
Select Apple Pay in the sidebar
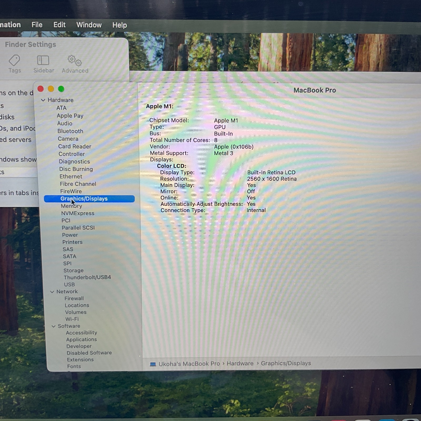[70, 116]
